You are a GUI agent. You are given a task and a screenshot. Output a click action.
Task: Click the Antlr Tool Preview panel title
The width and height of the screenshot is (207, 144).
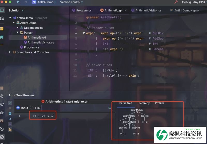tap(21, 95)
